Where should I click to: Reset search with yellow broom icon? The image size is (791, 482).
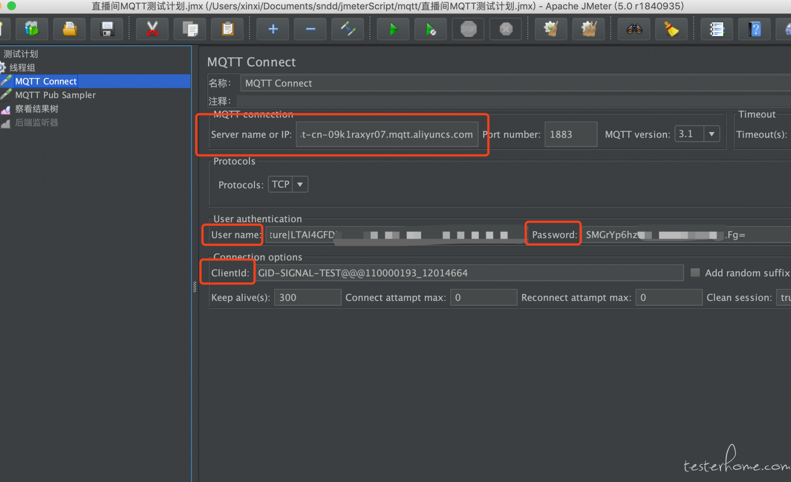(x=672, y=29)
